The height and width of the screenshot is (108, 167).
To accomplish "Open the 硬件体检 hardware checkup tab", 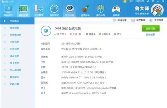I will coord(8,11).
